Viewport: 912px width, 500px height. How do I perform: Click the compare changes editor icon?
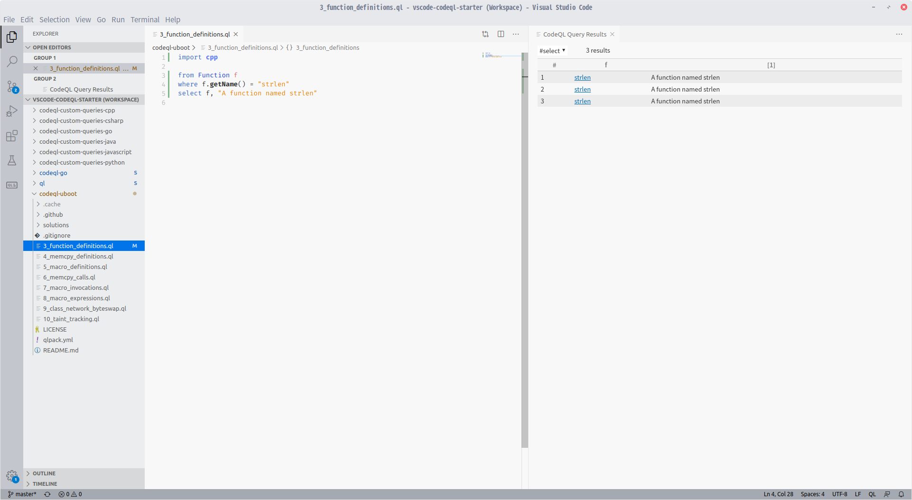tap(485, 34)
